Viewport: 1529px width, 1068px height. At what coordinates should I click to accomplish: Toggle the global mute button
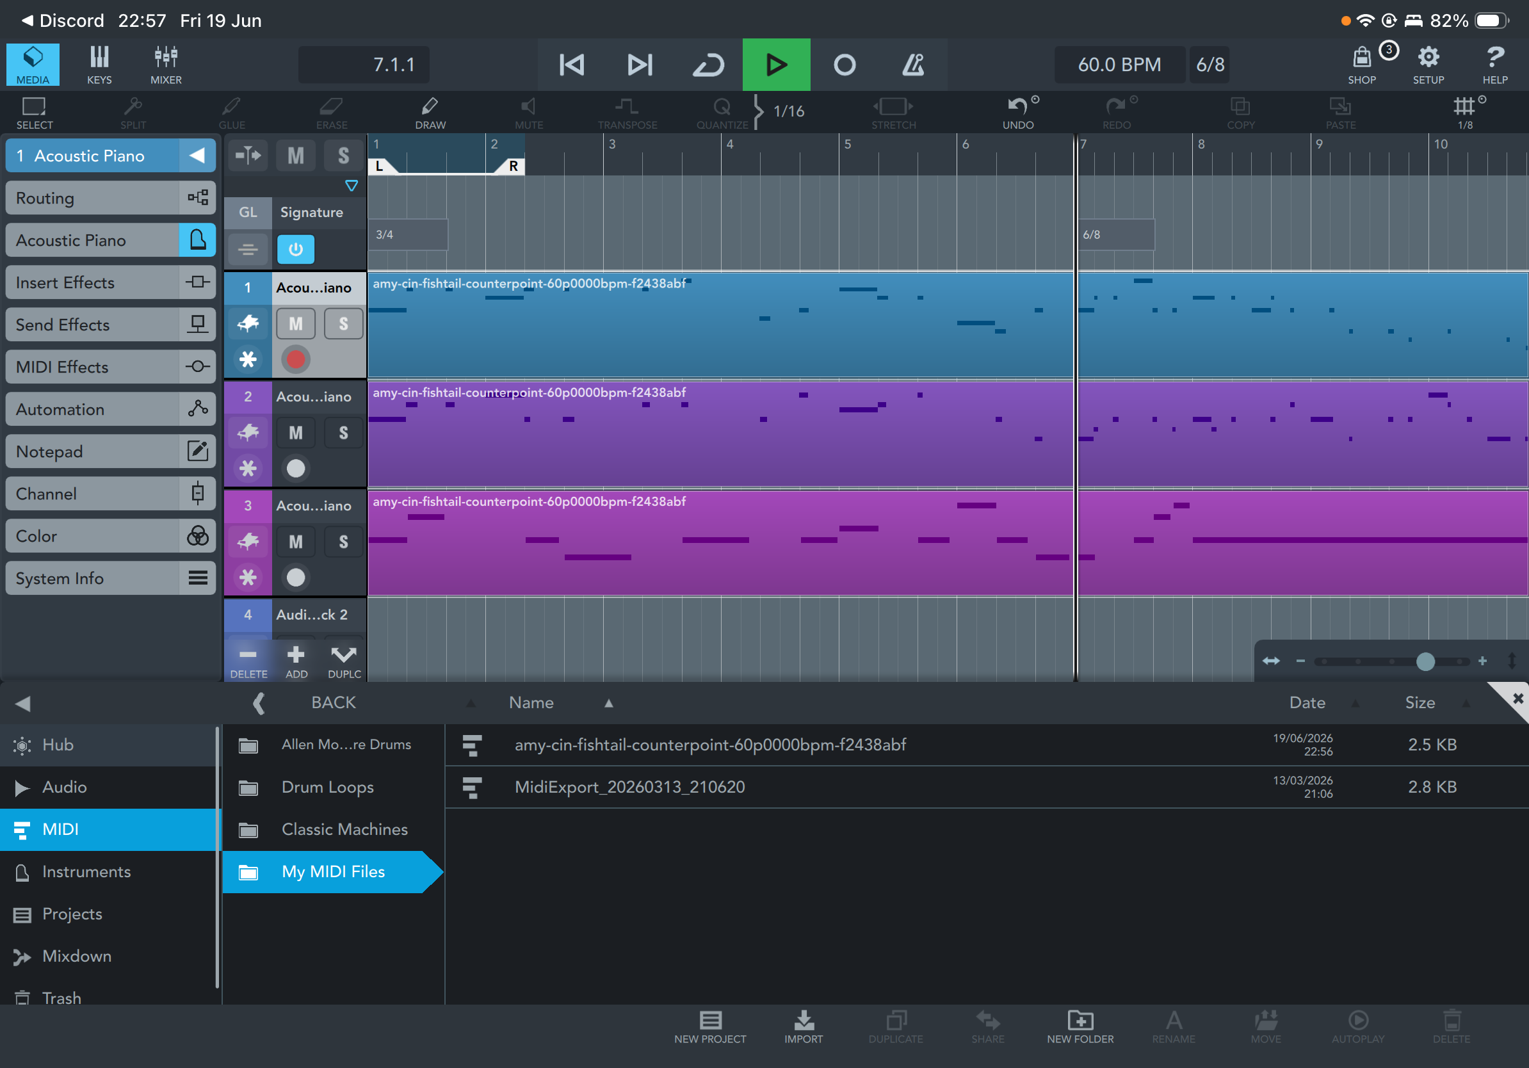[296, 156]
